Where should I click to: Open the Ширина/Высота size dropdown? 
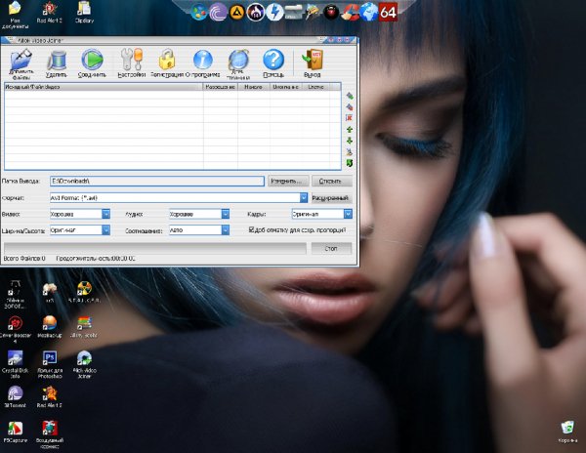[x=106, y=230]
